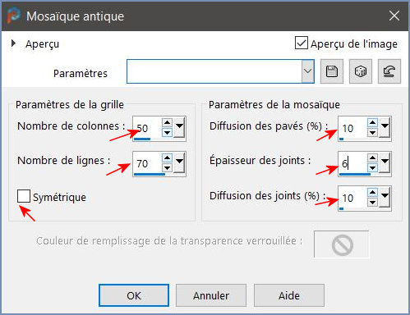Click the Épaisseur des joints input field
The image size is (410, 315).
coord(352,163)
